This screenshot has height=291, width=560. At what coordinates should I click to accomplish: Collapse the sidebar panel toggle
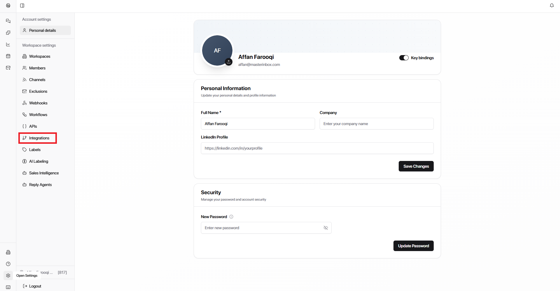coord(22,6)
